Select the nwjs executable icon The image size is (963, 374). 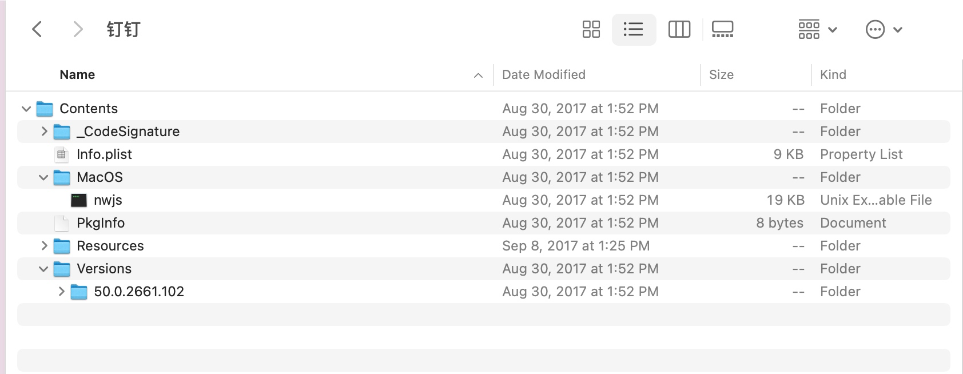click(78, 200)
